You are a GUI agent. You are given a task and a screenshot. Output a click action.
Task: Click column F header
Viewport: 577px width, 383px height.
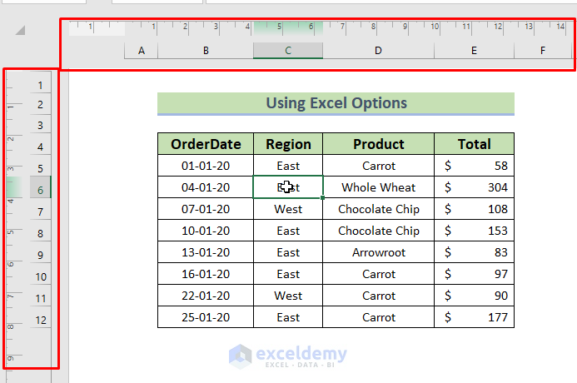coord(543,51)
